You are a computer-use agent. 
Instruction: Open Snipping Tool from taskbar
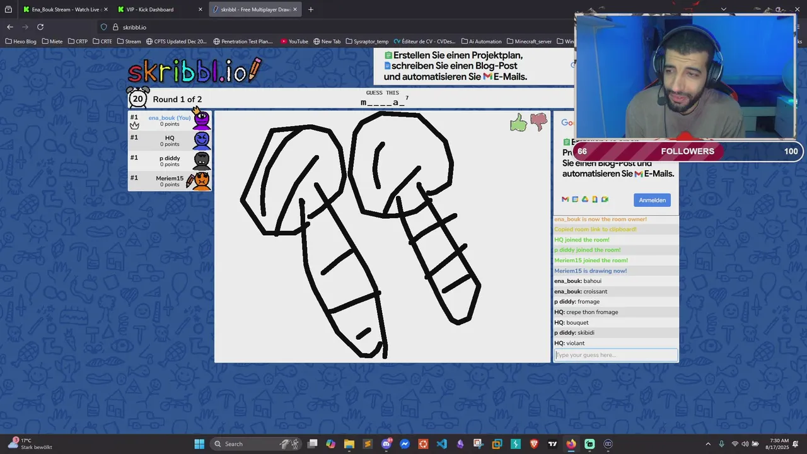point(479,444)
